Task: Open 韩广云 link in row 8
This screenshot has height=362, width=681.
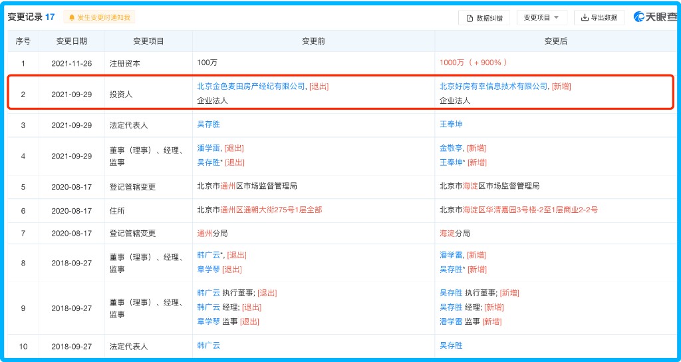Action: coord(208,255)
